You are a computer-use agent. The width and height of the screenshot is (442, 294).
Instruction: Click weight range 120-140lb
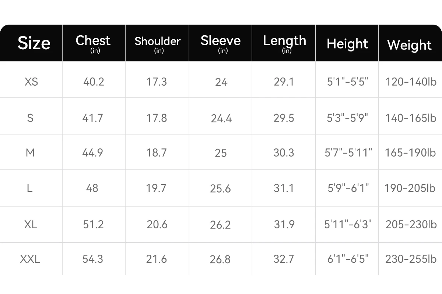click(411, 82)
